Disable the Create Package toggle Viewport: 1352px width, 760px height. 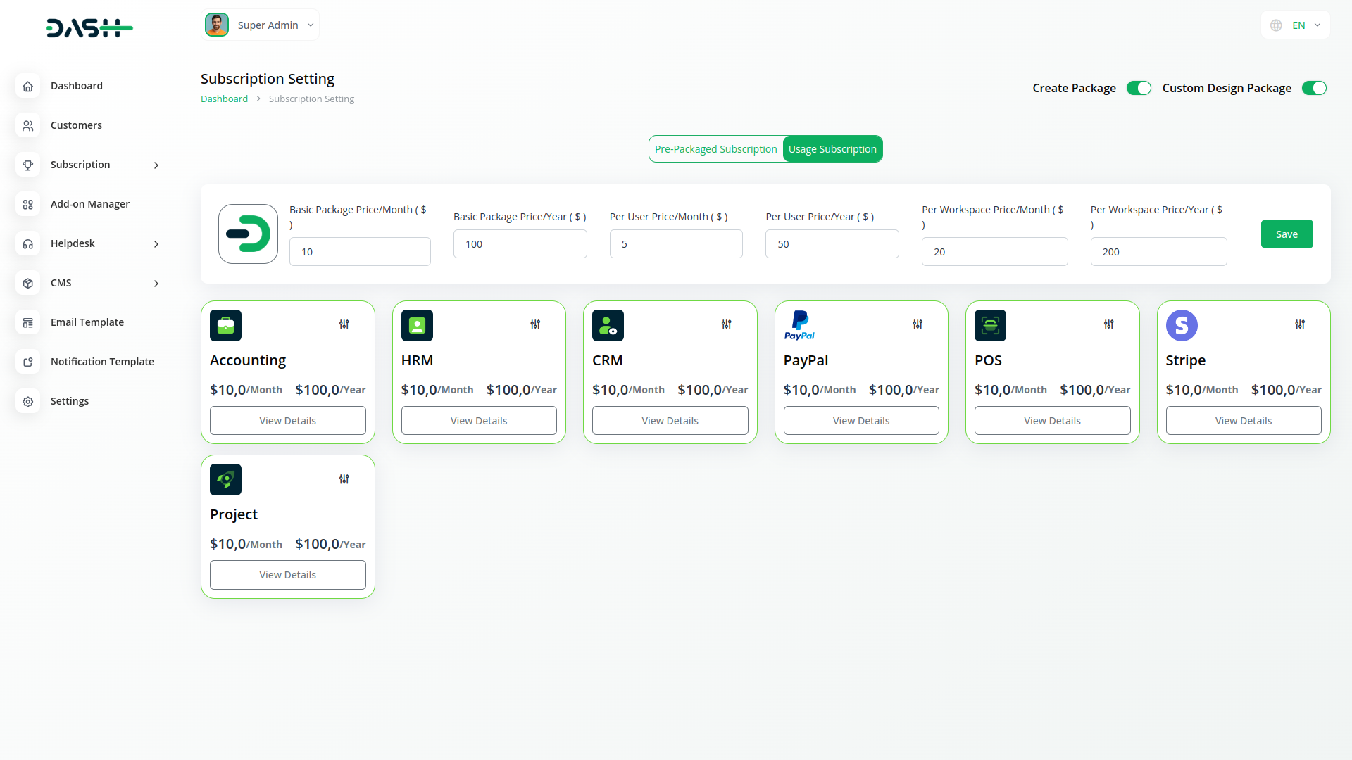point(1139,88)
